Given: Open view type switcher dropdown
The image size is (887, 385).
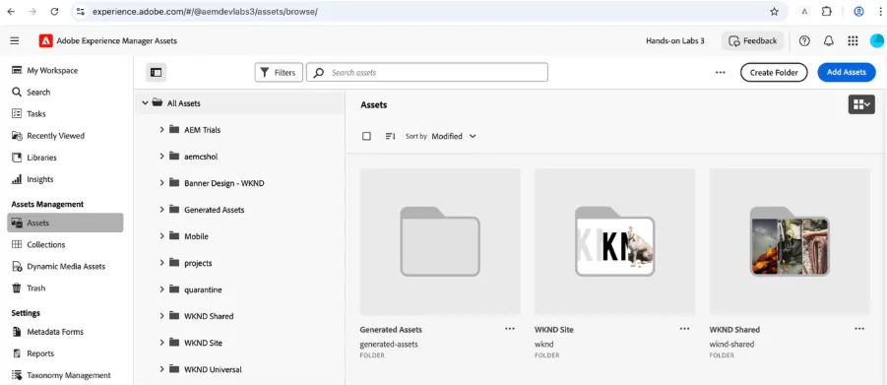Looking at the screenshot, I should click(861, 104).
